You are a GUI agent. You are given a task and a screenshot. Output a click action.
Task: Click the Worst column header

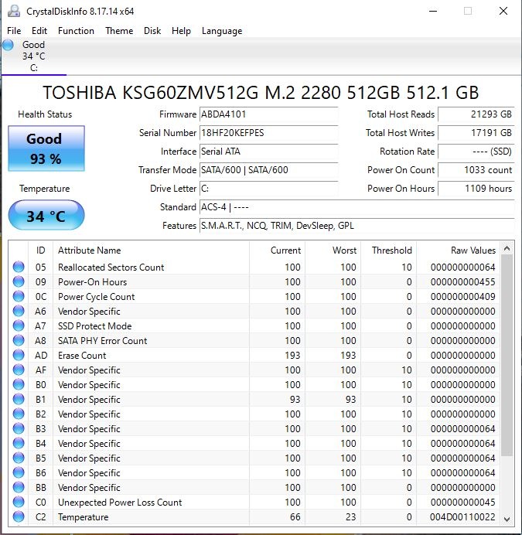[x=333, y=250]
